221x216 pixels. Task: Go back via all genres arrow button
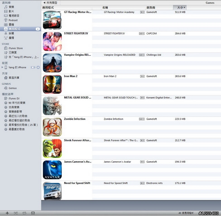pyautogui.click(x=50, y=3)
